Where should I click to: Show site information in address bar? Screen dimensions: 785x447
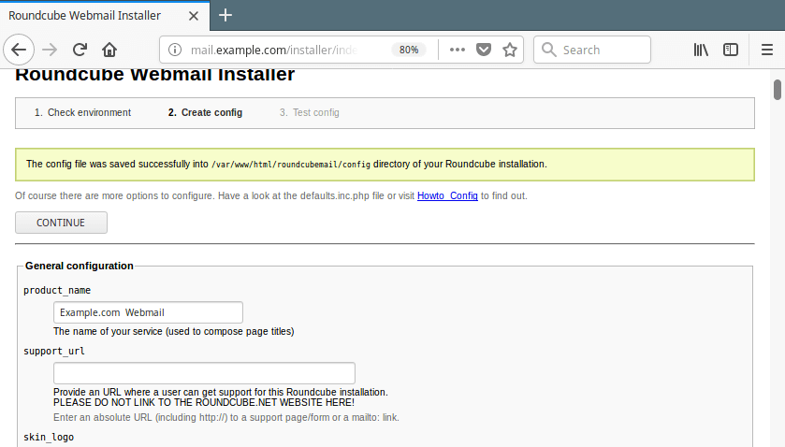[x=175, y=50]
